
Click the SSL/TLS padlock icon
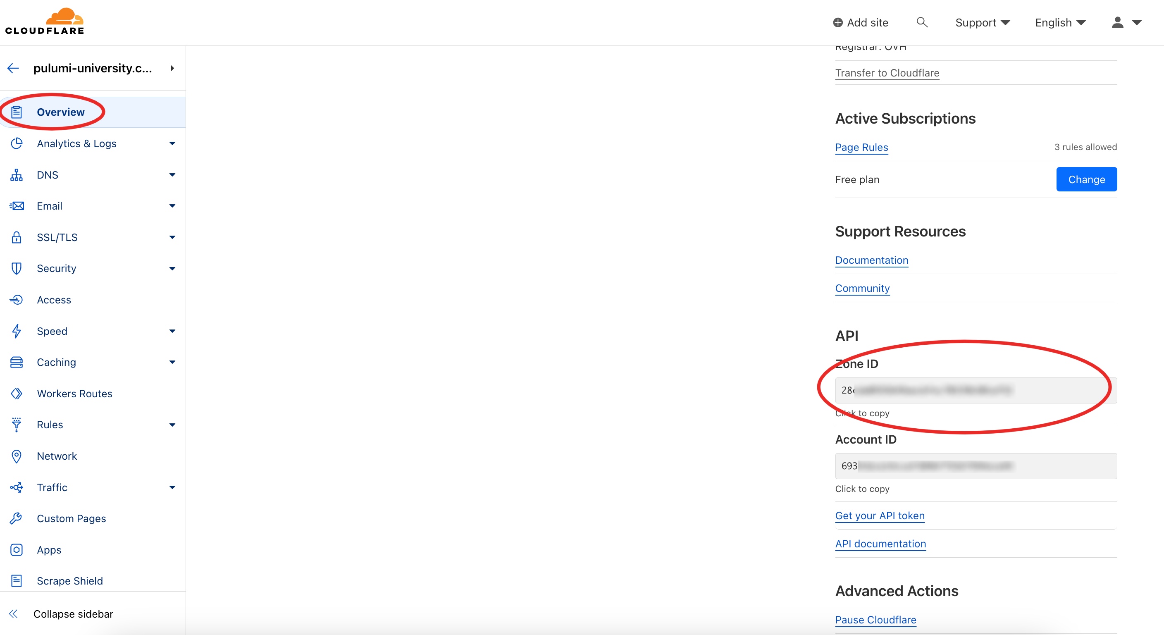pos(17,237)
